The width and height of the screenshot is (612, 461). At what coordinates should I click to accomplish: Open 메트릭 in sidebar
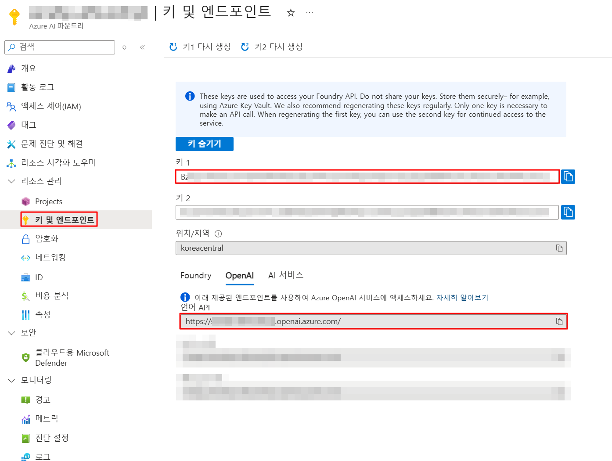click(x=47, y=418)
